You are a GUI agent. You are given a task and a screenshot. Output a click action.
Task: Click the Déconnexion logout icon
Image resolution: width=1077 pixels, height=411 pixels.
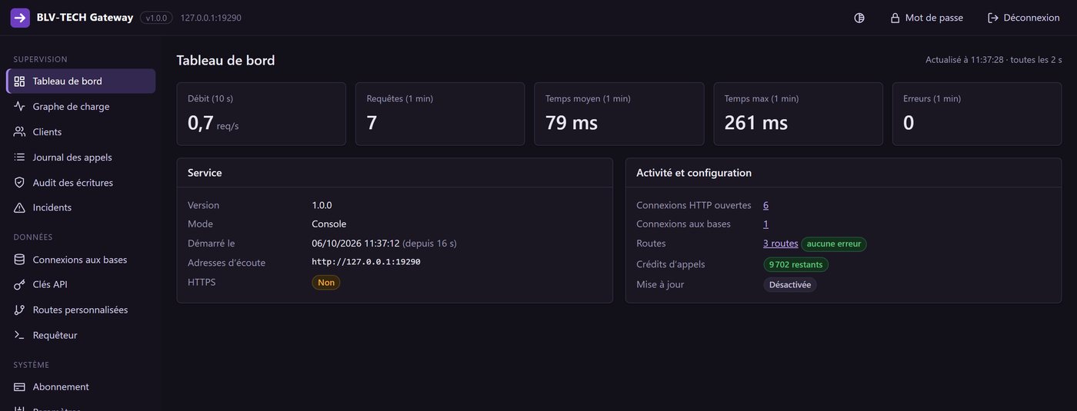[993, 18]
